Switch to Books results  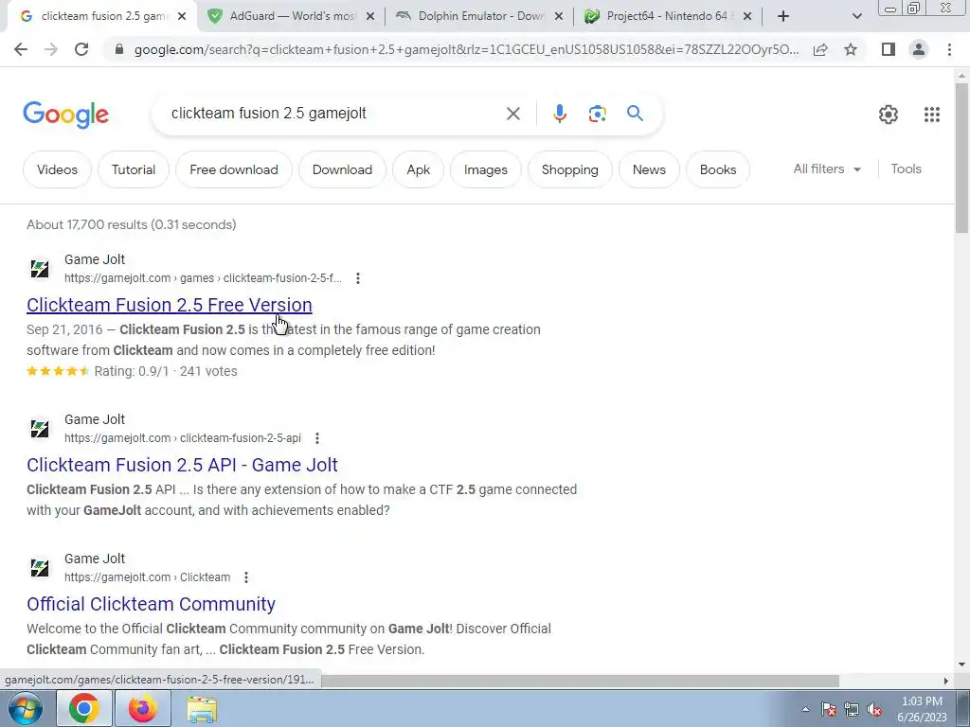(718, 169)
